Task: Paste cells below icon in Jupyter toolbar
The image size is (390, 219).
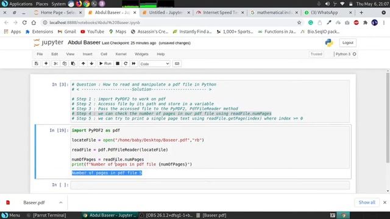Action: 73,63
